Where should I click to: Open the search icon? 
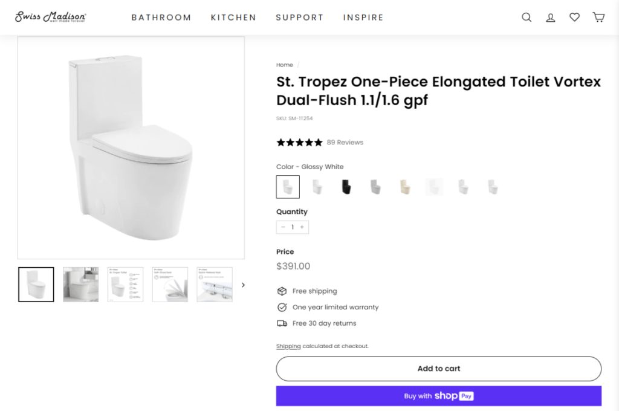(526, 17)
